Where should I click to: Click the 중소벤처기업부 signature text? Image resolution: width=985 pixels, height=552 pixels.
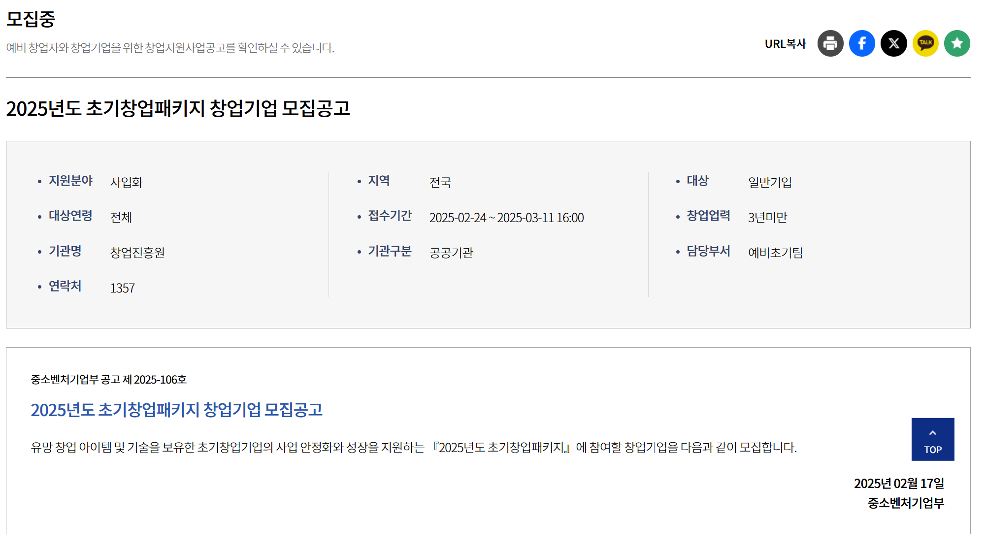pyautogui.click(x=906, y=503)
